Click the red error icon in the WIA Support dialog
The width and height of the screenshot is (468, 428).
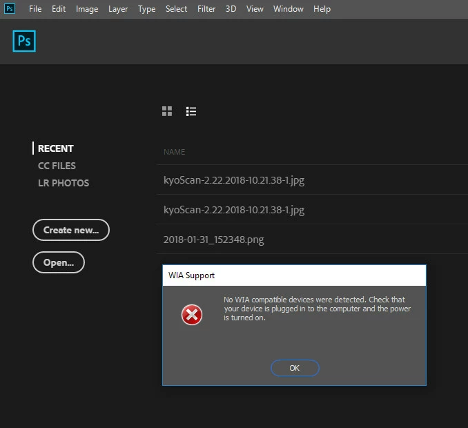(192, 315)
